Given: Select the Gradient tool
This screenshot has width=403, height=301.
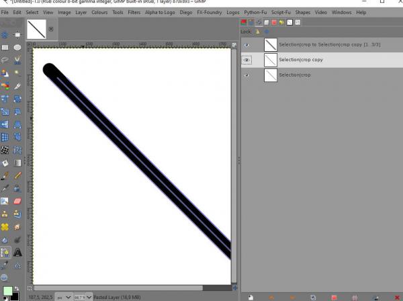Looking at the screenshot, I should tap(17, 163).
